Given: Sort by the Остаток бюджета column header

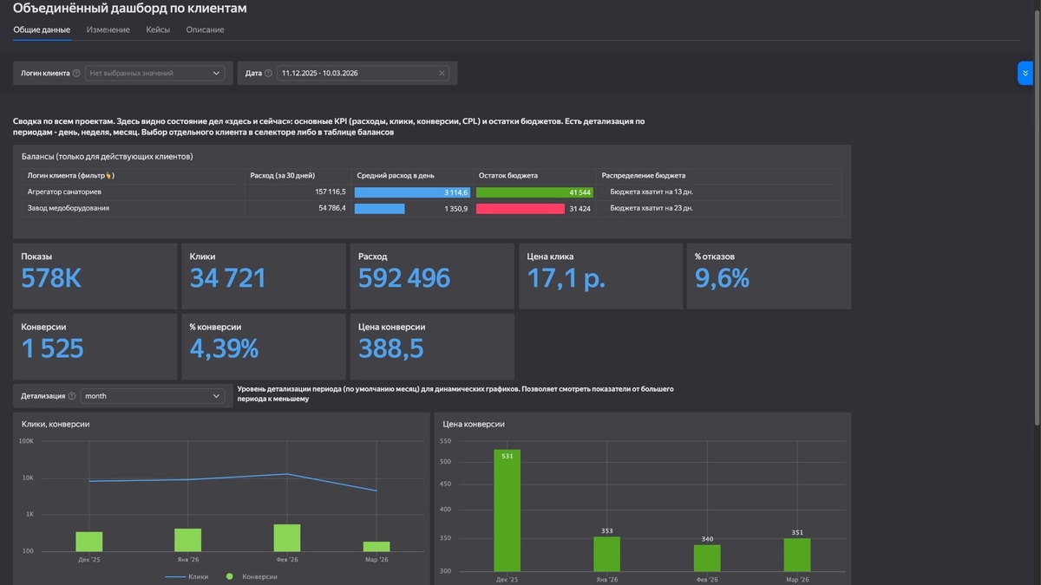Looking at the screenshot, I should (508, 175).
